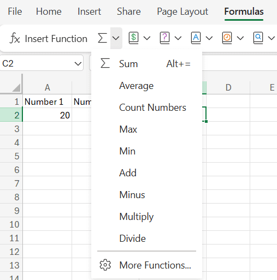Click the Logical functions book icon

click(x=165, y=38)
